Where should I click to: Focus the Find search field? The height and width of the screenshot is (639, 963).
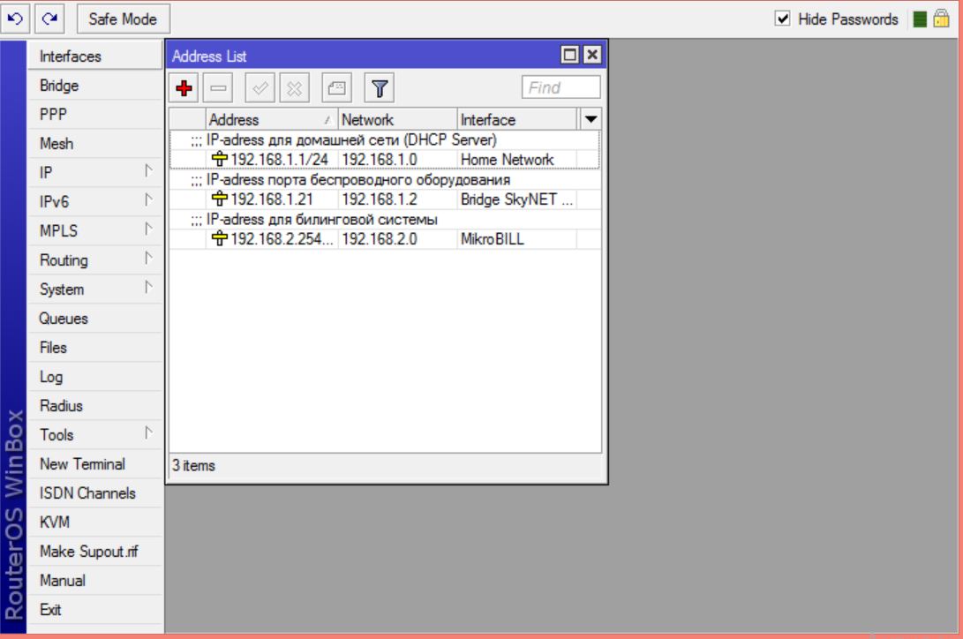point(560,87)
